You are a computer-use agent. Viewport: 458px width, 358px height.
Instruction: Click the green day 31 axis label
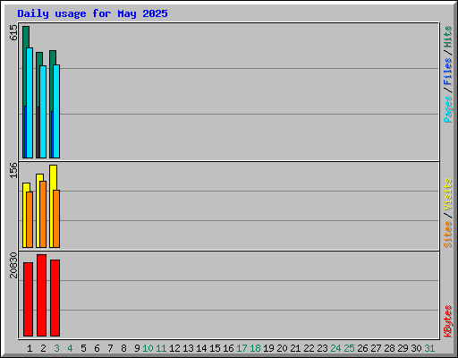429,348
